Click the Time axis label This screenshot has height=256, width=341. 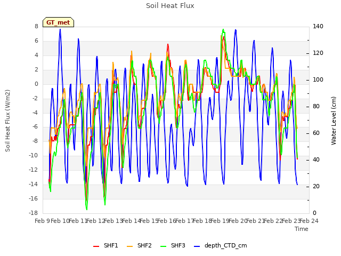click(302, 229)
